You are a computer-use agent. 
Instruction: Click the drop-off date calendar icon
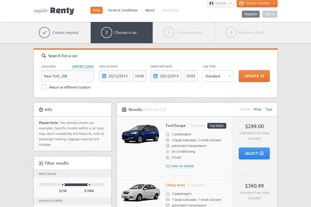pyautogui.click(x=155, y=76)
